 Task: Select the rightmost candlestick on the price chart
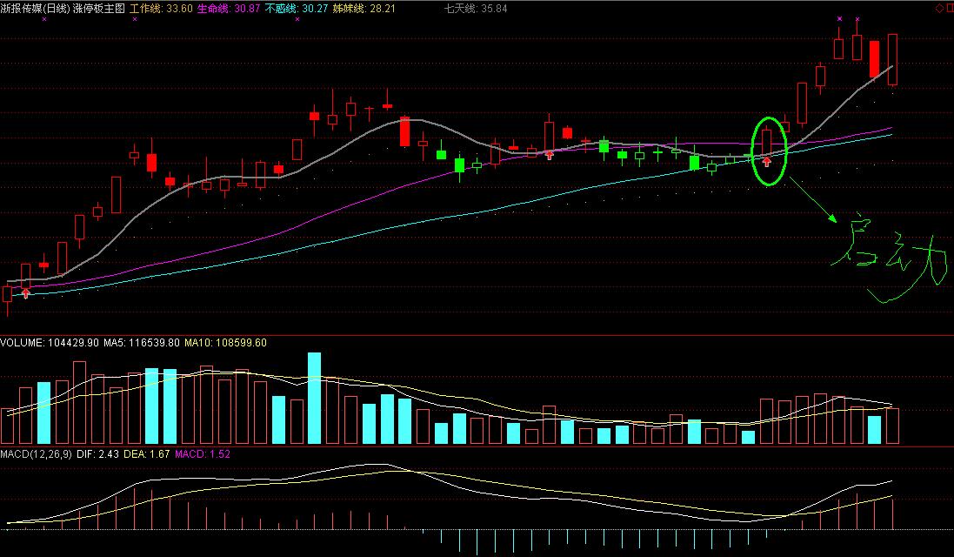892,60
